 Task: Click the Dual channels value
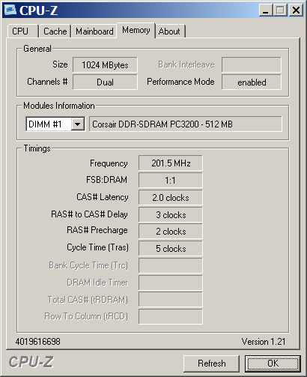(x=105, y=82)
